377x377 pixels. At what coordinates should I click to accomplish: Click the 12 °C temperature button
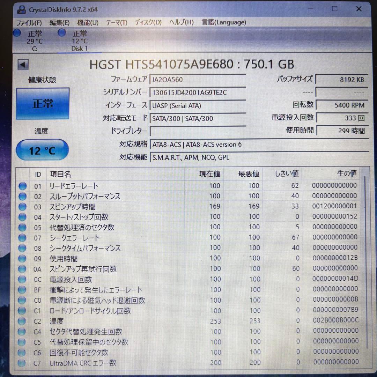click(x=42, y=150)
